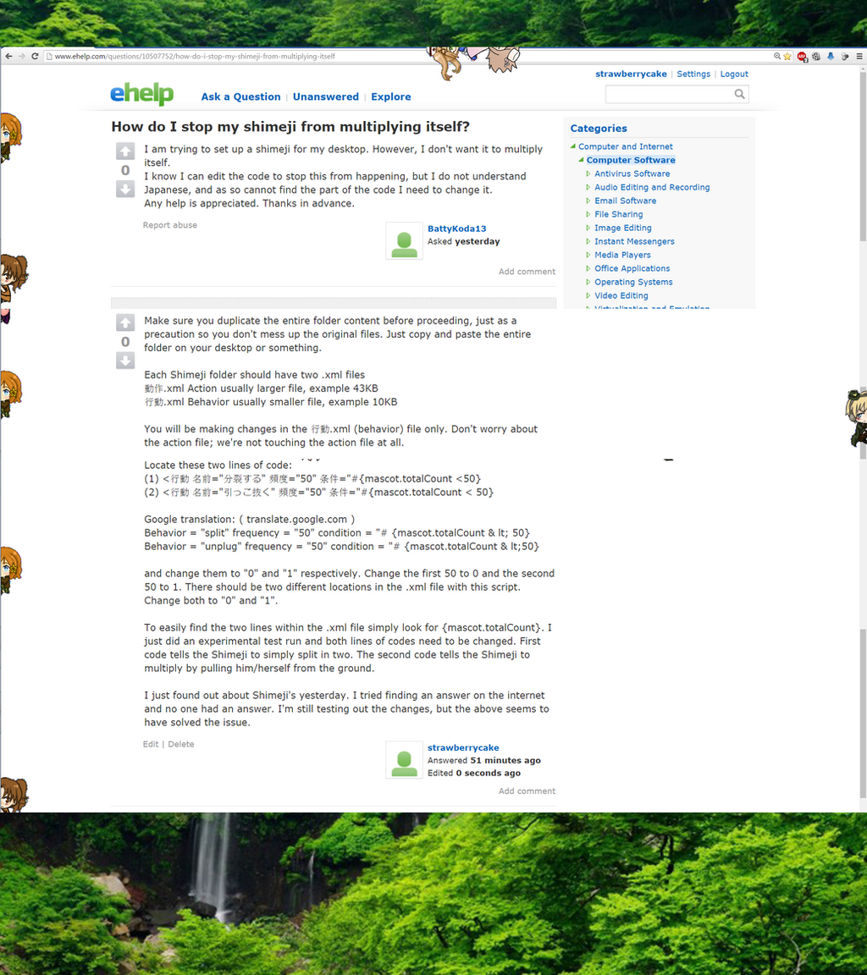Open the Explore section
Screen dimensions: 867x975
click(391, 96)
